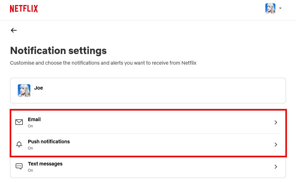Viewport: 296px width, 182px height.
Task: Expand the account dropdown caret
Action: tap(280, 8)
